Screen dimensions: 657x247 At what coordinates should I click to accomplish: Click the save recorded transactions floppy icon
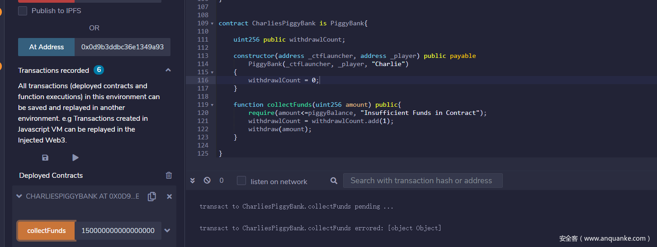[45, 157]
